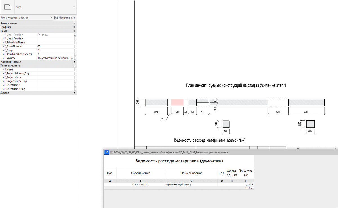The width and height of the screenshot is (338, 208).
Task: Select the Наименование column header
Action: (192, 173)
